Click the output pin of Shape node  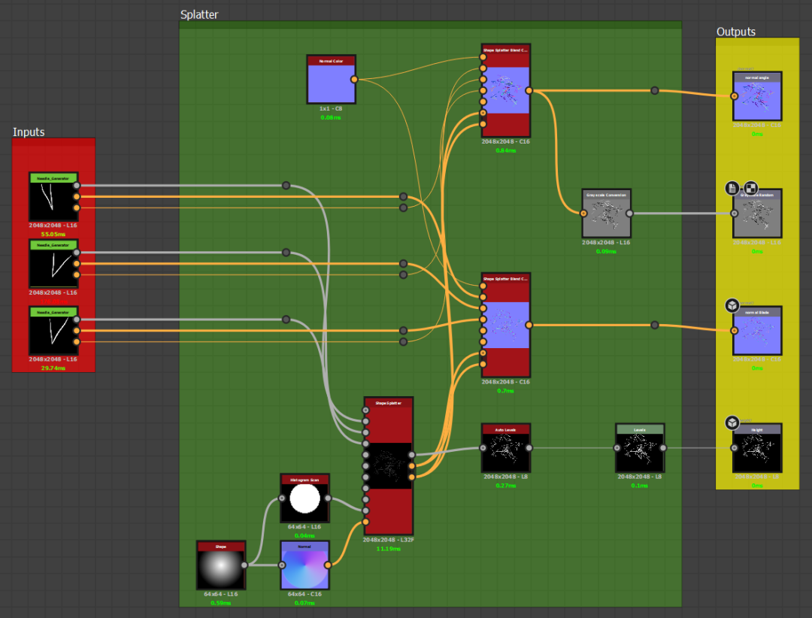[244, 565]
